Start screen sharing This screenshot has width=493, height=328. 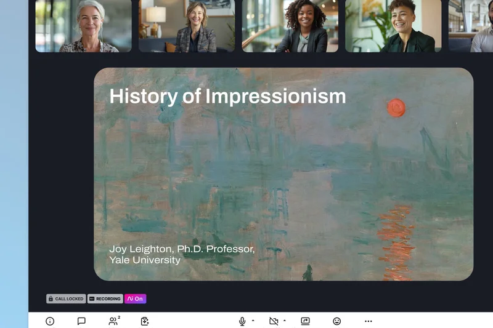point(305,321)
